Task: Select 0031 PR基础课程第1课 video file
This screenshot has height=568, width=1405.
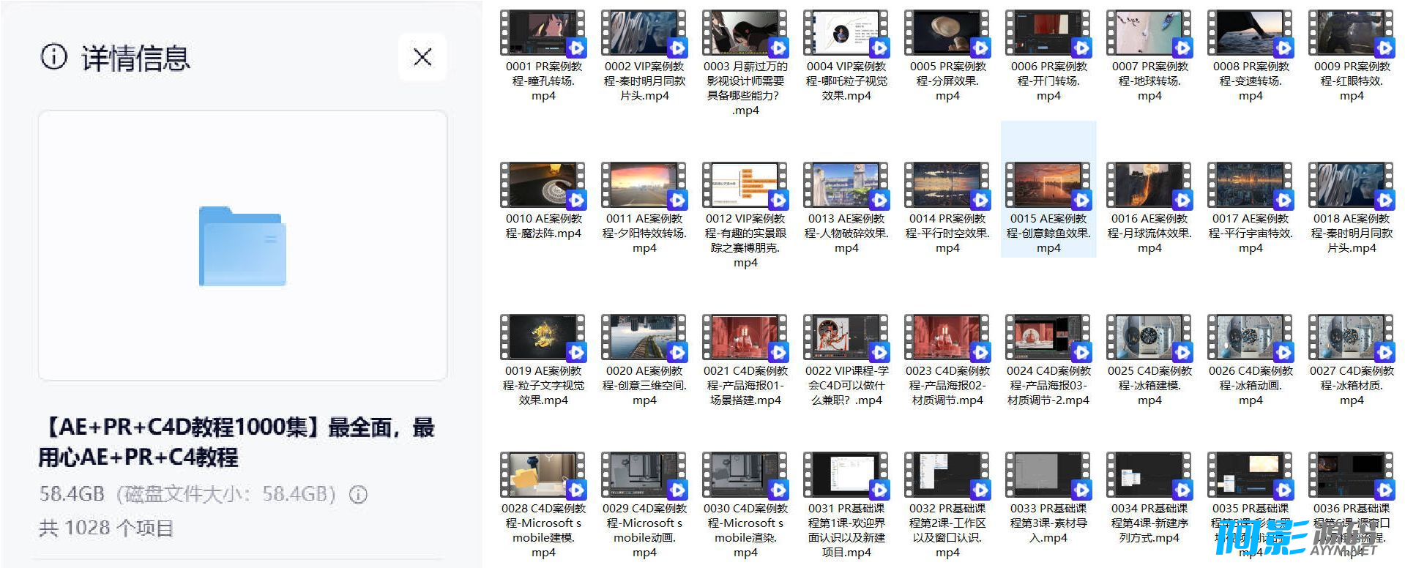Action: pos(846,476)
